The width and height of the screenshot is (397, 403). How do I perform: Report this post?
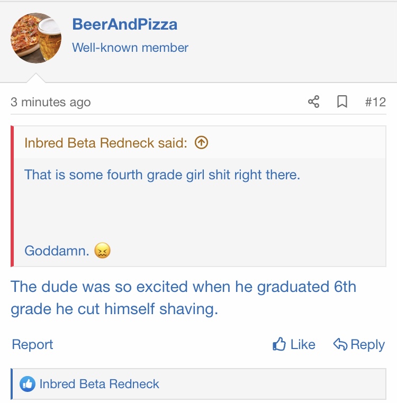point(32,345)
